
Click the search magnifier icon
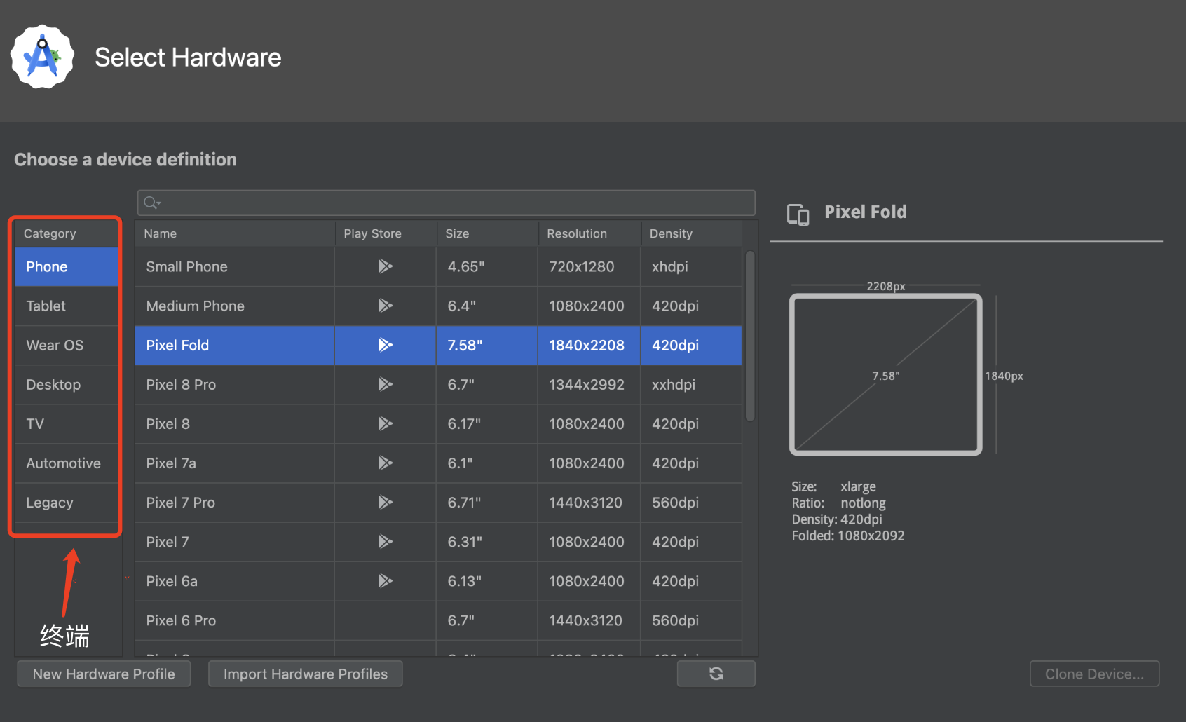point(151,203)
